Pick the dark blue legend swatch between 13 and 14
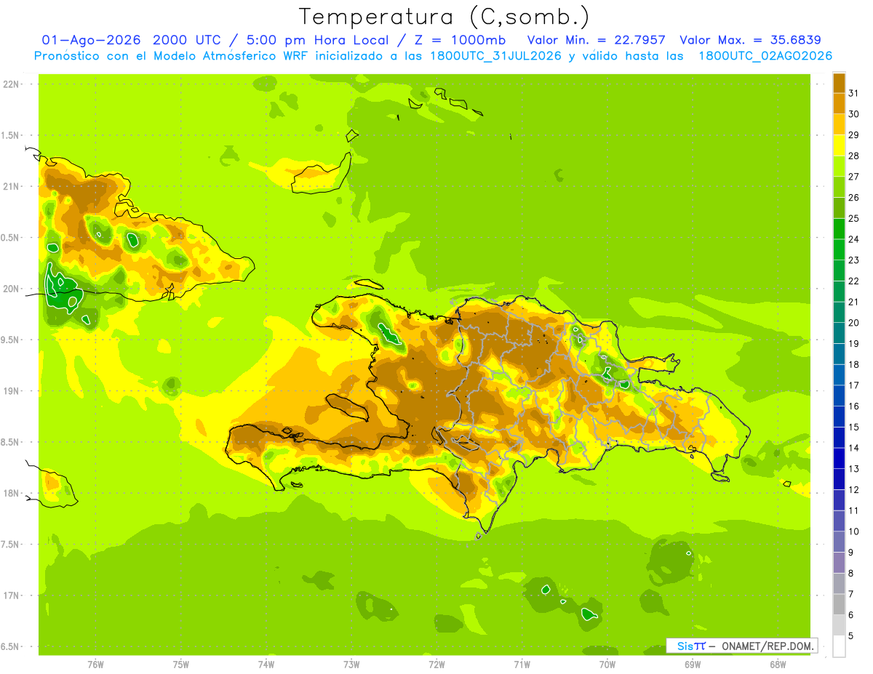 point(839,459)
